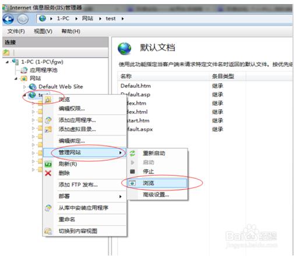Open the 视图(V) menu

pos(43,31)
